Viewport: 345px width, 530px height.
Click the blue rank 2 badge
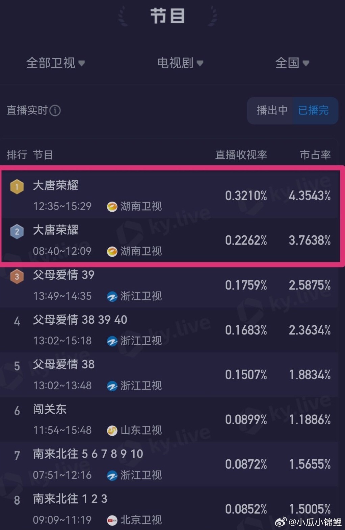[x=17, y=231]
